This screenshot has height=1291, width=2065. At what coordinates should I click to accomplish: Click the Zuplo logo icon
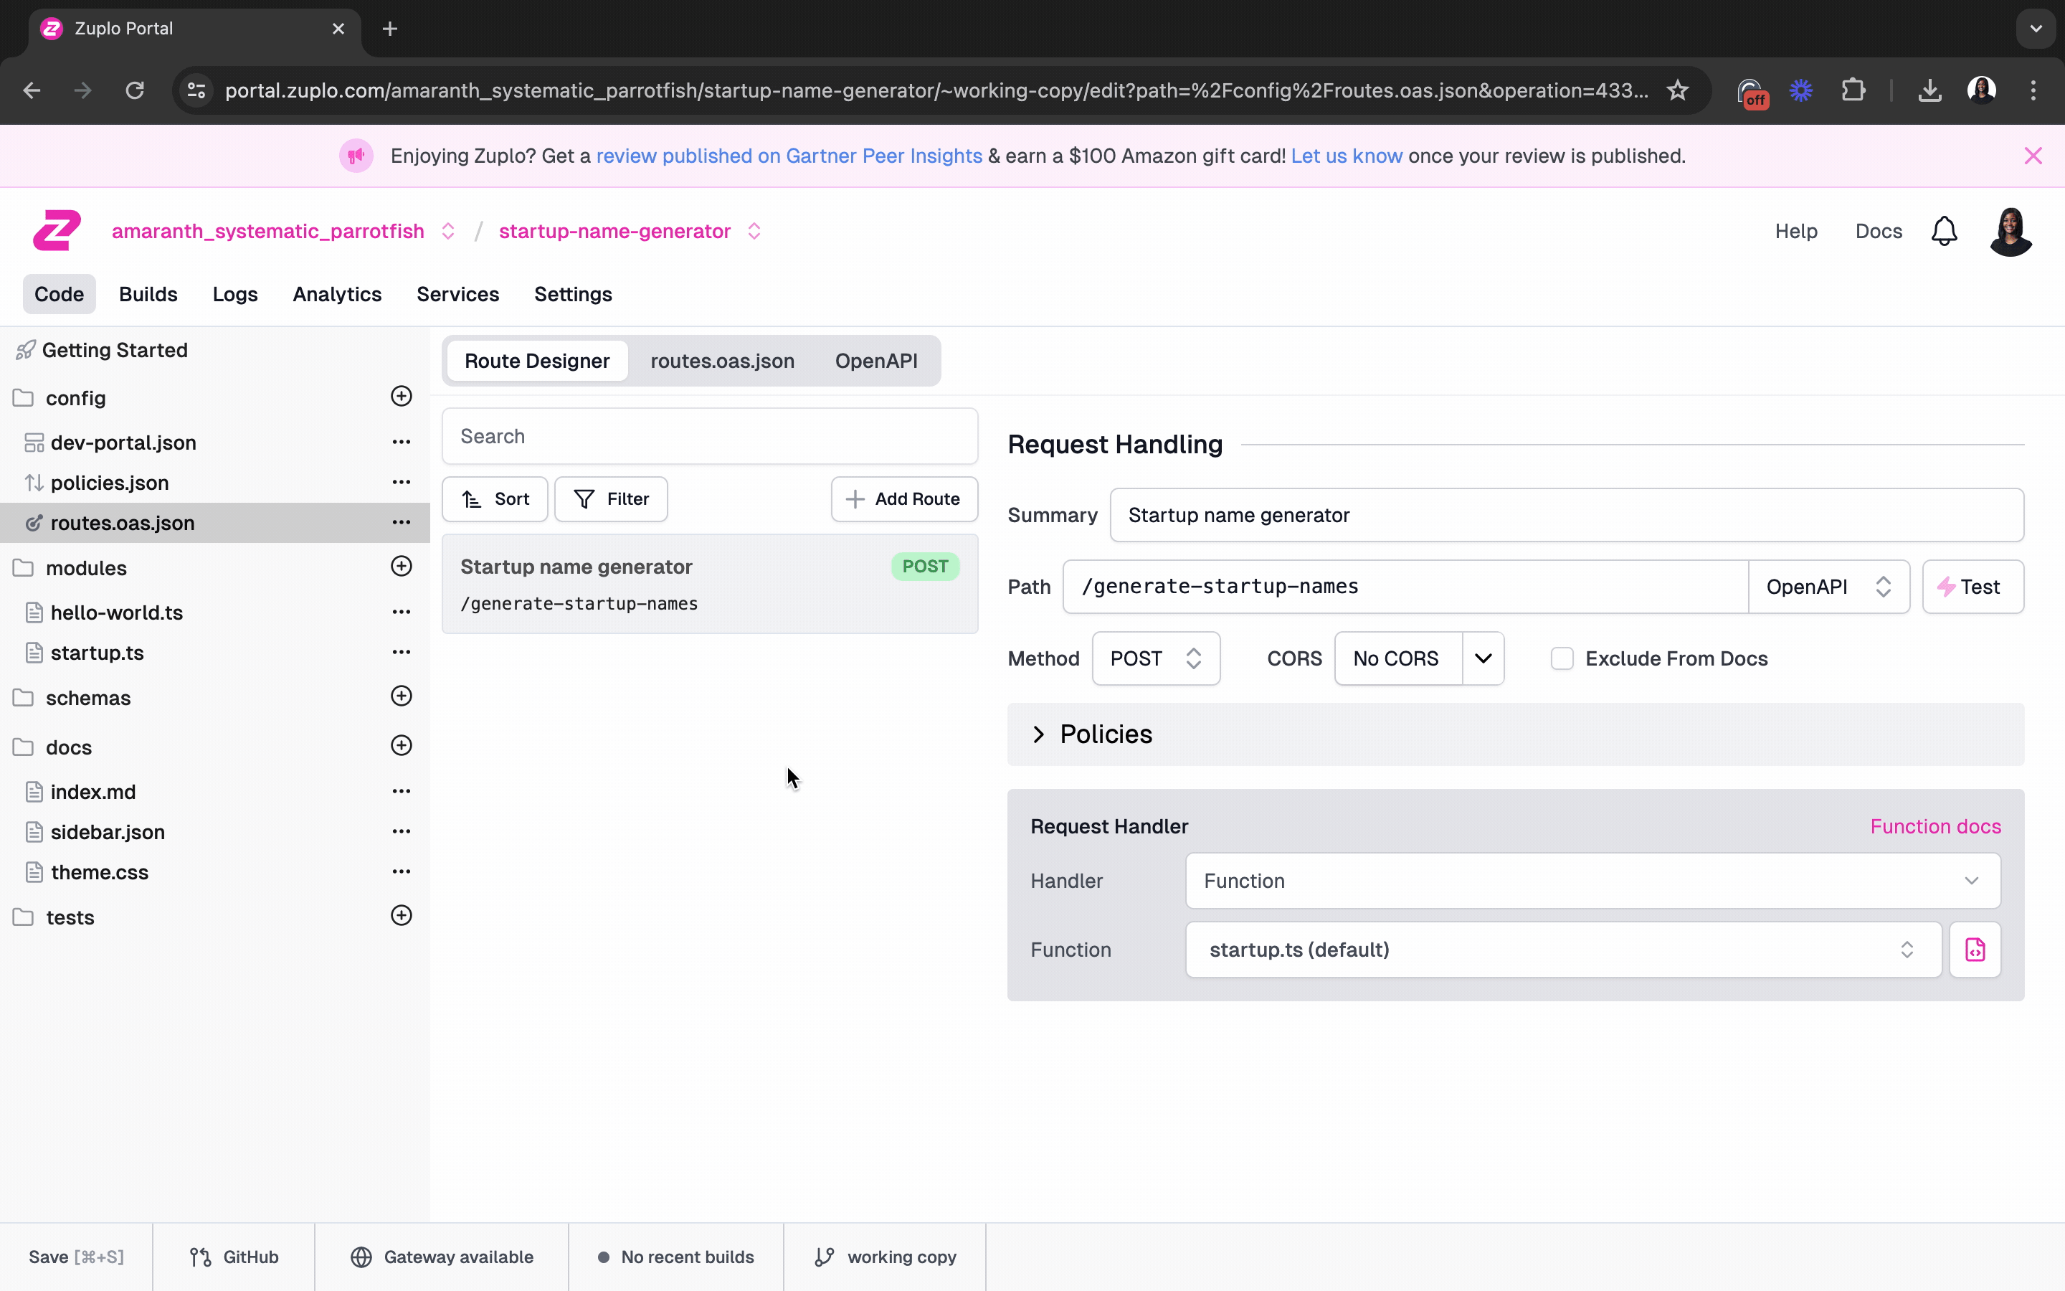55,230
